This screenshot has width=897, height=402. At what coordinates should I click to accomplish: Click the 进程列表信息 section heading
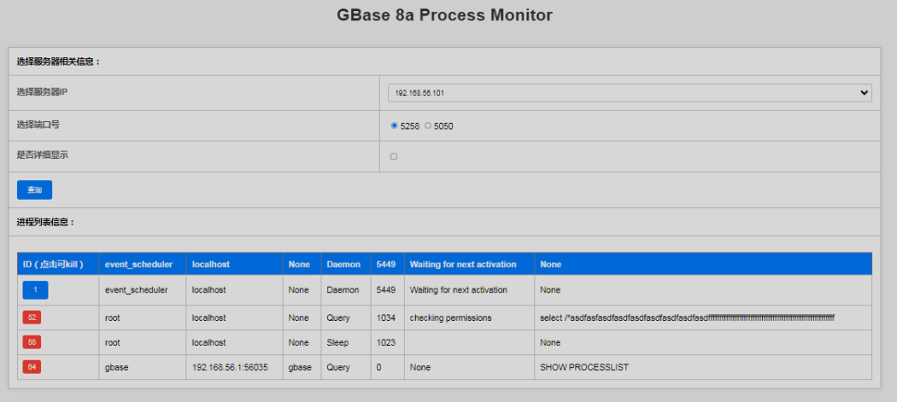click(x=46, y=222)
